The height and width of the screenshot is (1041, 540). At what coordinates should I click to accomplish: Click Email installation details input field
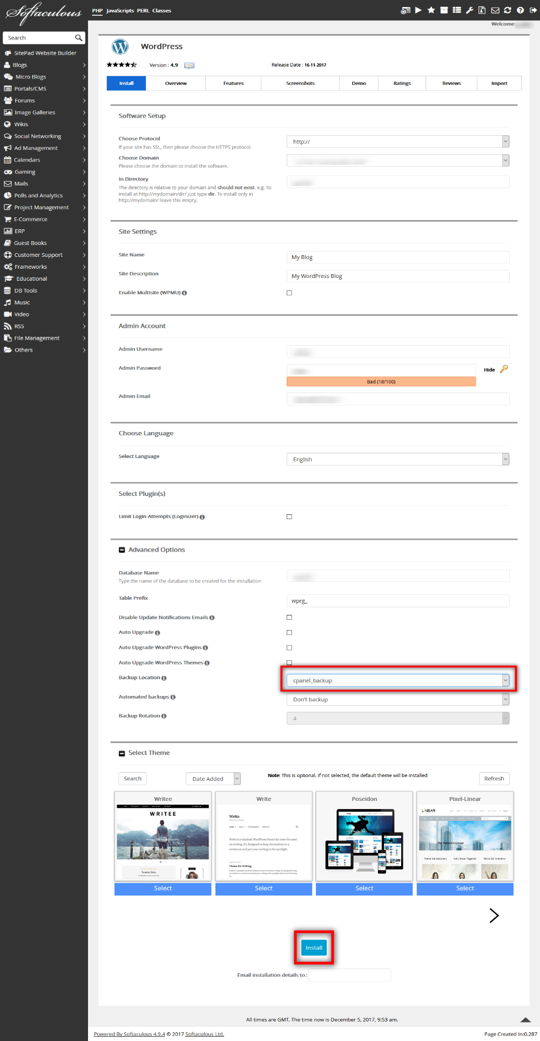pyautogui.click(x=349, y=975)
